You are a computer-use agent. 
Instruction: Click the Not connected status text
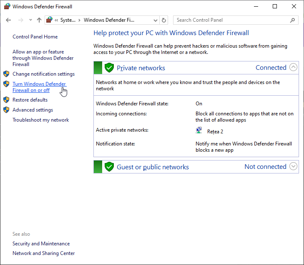pos(265,167)
